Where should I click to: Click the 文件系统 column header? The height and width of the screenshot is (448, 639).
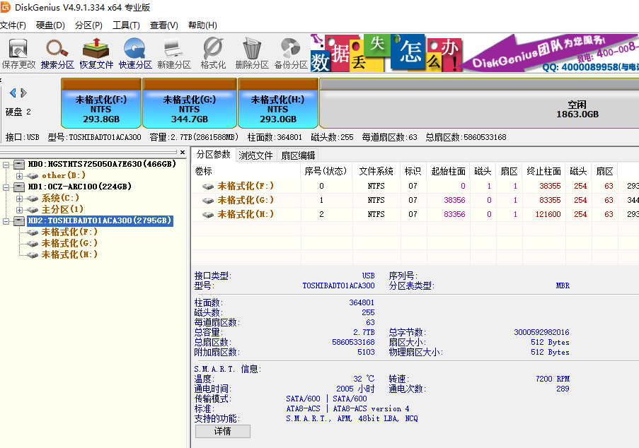tap(376, 171)
